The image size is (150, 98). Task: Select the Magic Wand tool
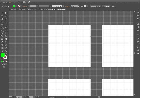coord(2,16)
